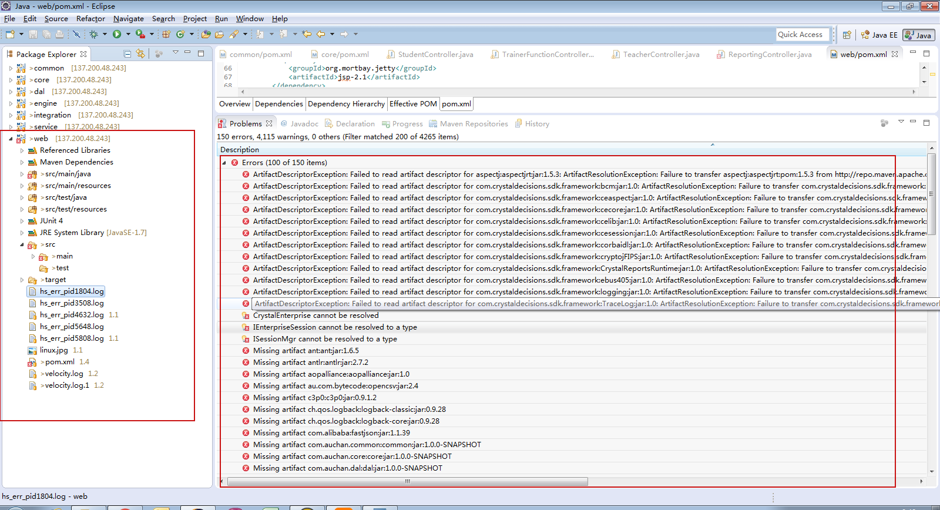
Task: Open the File menu
Action: click(x=9, y=19)
